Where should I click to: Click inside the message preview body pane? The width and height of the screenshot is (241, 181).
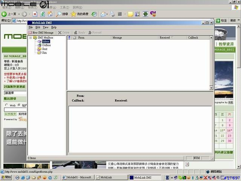click(x=140, y=129)
